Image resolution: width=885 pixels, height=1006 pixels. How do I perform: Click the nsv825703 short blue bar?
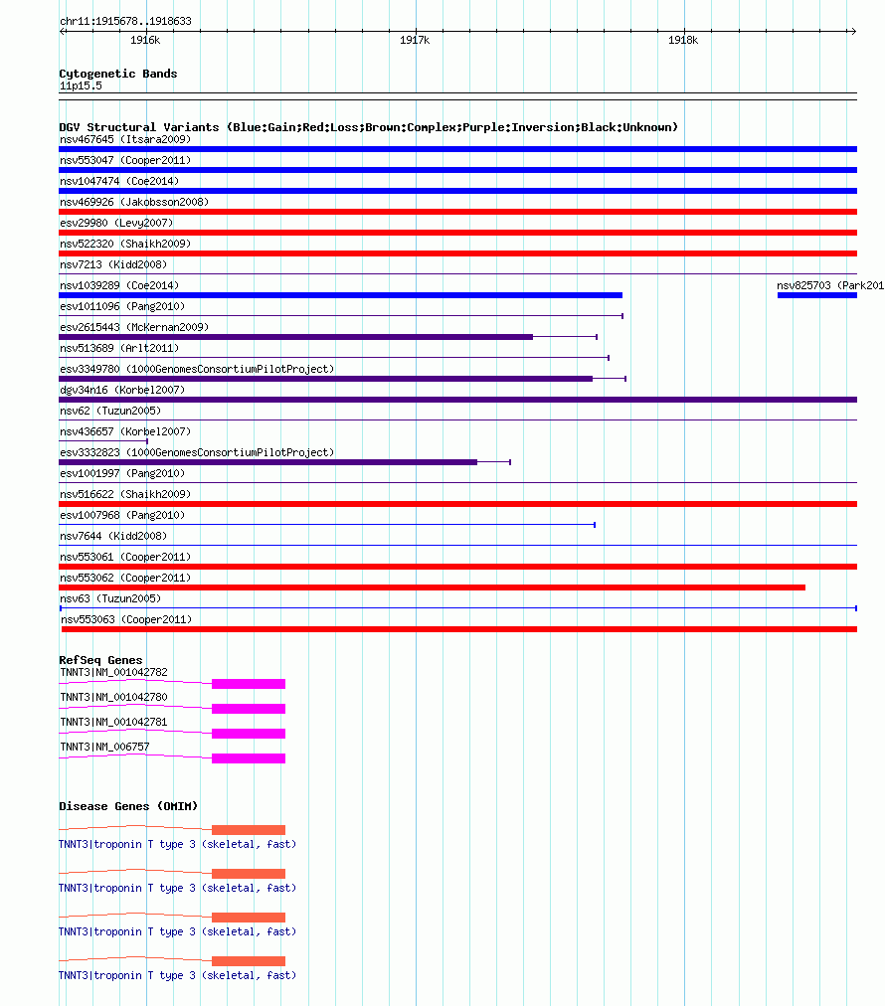point(817,295)
